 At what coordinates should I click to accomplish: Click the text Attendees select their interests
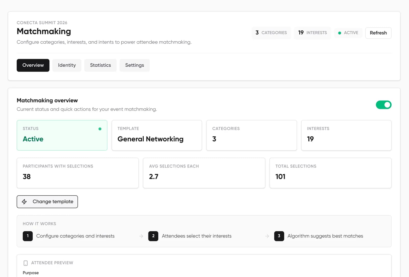pos(197,236)
